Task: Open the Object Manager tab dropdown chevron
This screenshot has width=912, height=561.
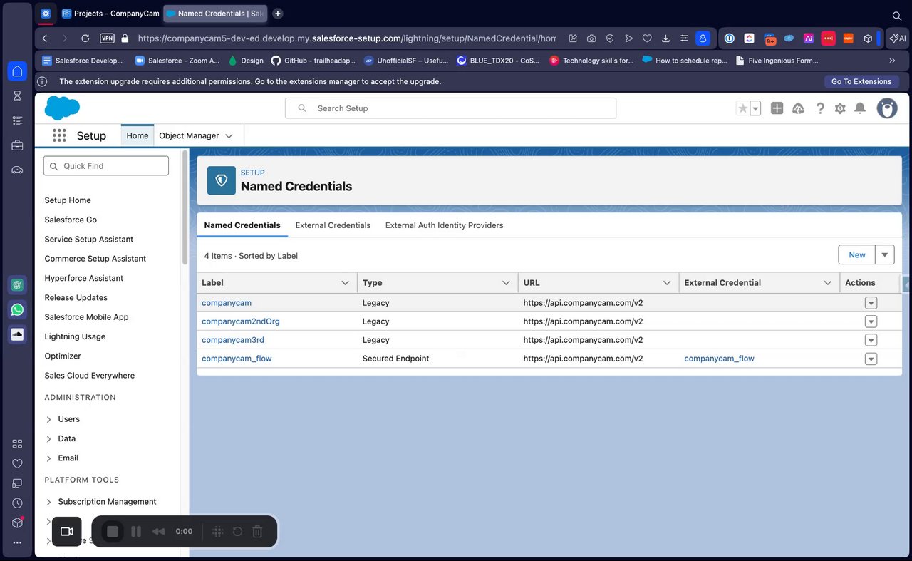Action: pos(229,135)
